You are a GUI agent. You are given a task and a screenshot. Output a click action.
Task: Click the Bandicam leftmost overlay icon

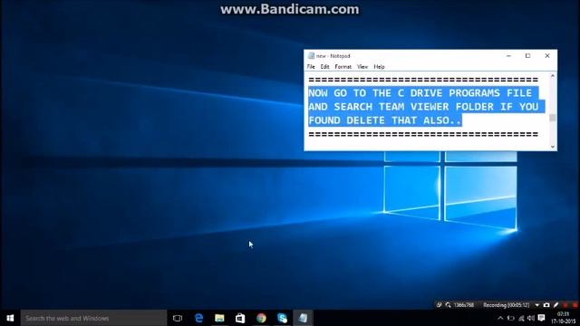point(439,305)
